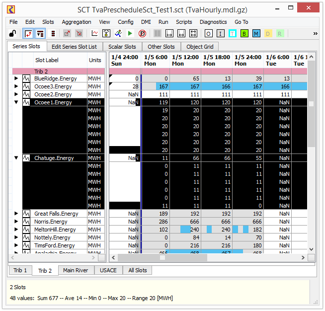Expand the MeltonHill.Energy row

tap(16, 230)
